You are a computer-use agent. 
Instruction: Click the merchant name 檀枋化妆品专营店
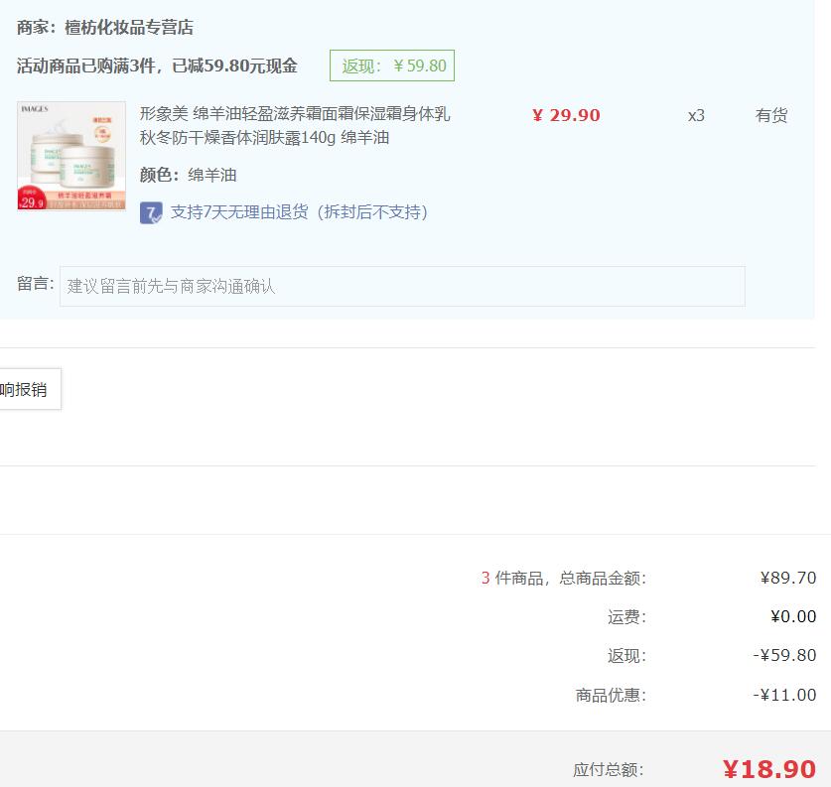click(129, 27)
